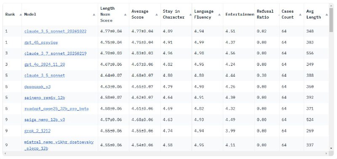Sort by Avg Length arrow icon
This screenshot has height=159, width=337.
coord(327,15)
